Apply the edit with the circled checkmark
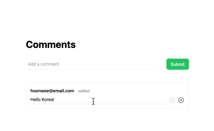Viewport: 214px width, 131px height. [x=172, y=100]
